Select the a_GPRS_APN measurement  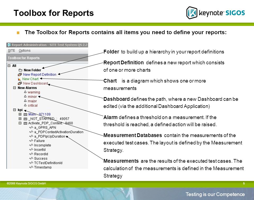click(45, 128)
